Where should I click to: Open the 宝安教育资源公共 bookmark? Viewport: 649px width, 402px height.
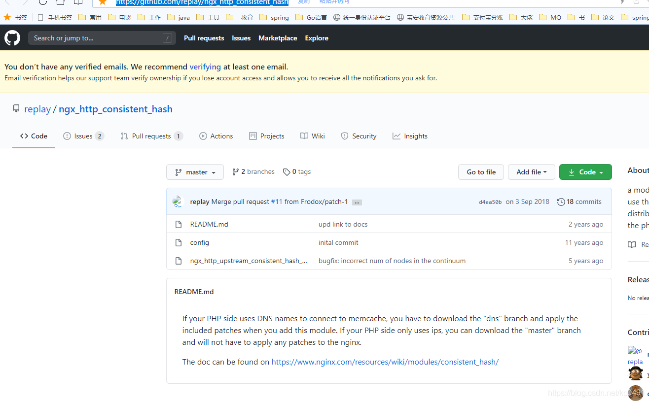[426, 17]
